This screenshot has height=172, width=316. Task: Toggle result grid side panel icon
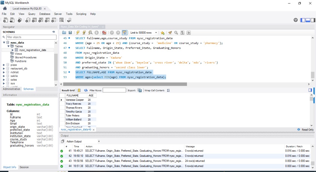[310, 90]
